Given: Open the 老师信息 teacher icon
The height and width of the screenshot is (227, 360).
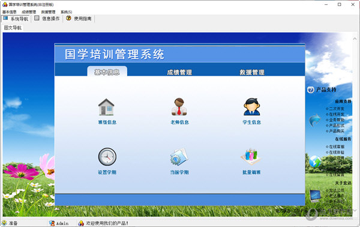Looking at the screenshot, I should (179, 107).
